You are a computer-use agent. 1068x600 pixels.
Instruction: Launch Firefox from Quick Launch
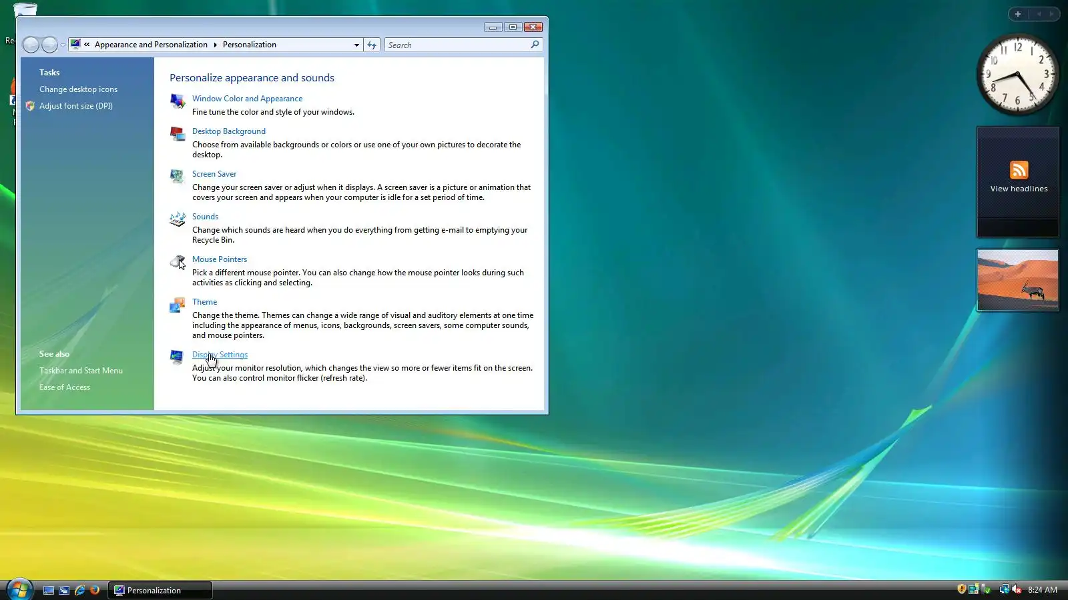click(x=95, y=590)
